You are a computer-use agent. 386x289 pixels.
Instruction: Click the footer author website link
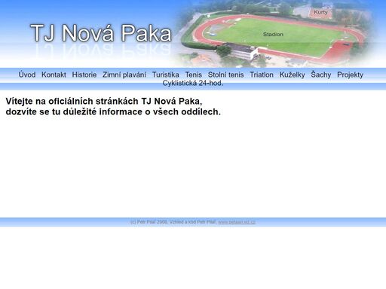pos(237,222)
